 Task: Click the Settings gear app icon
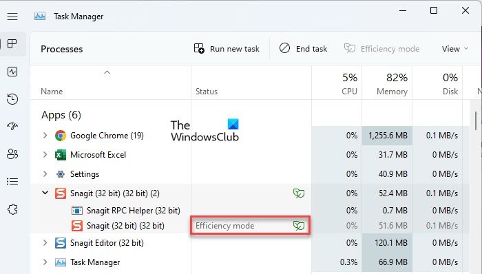[61, 174]
